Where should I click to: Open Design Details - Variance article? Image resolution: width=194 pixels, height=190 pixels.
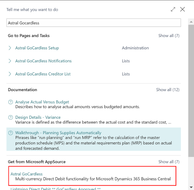38,117
